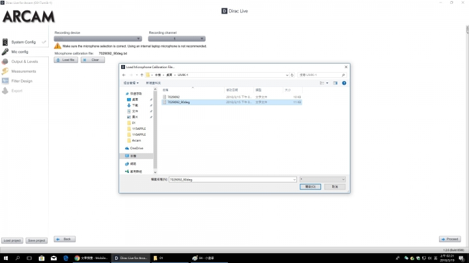This screenshot has width=469, height=263.
Task: Open the Organize dropdown menu in dialog
Action: [x=131, y=83]
